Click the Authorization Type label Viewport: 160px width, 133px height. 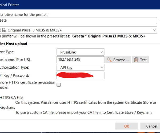point(14,67)
